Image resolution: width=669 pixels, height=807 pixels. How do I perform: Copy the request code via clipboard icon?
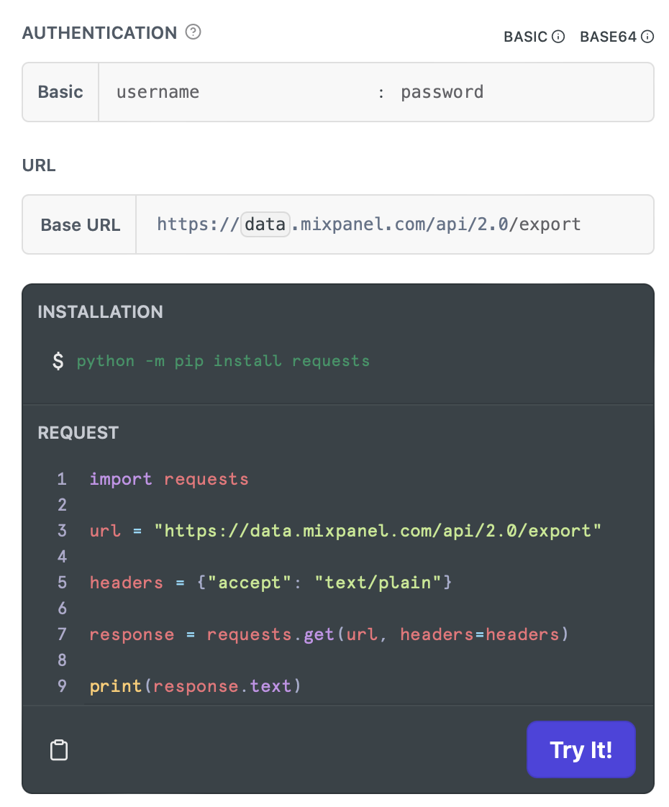point(59,749)
